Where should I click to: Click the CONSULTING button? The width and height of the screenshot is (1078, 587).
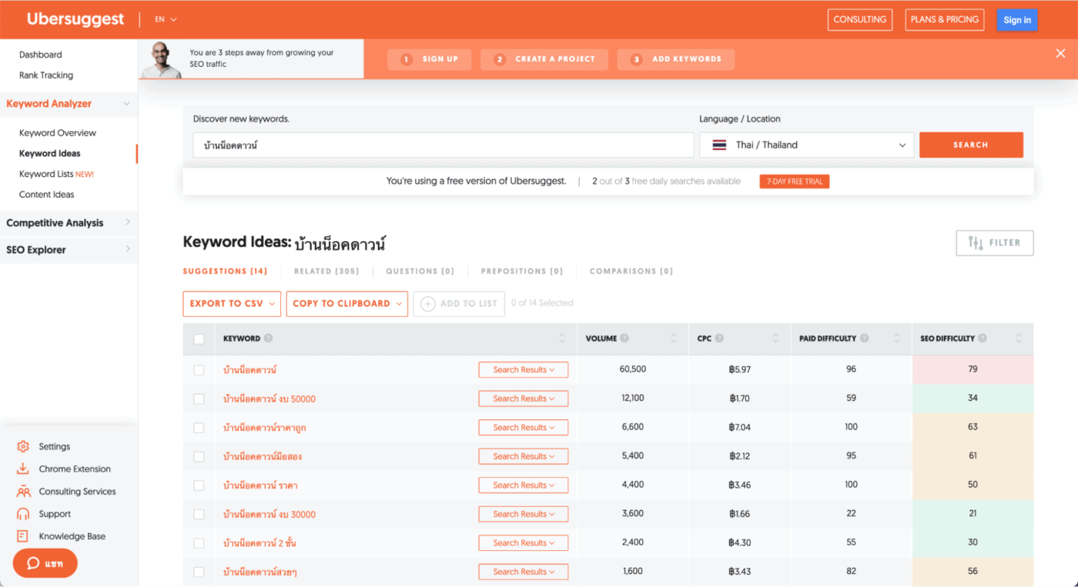coord(860,20)
